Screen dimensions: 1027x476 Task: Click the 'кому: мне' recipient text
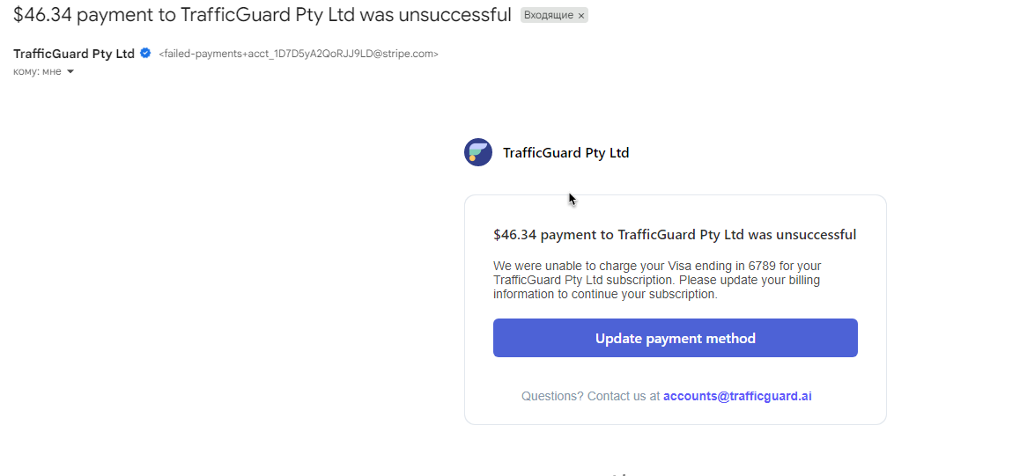(x=37, y=72)
